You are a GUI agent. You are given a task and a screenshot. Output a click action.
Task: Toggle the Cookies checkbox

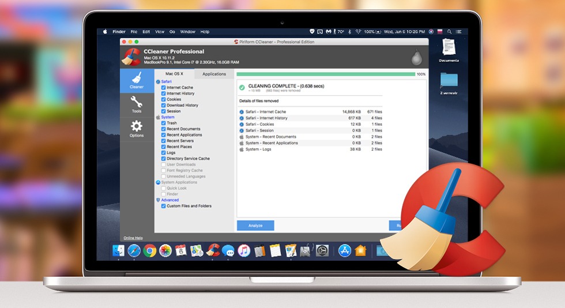click(163, 99)
